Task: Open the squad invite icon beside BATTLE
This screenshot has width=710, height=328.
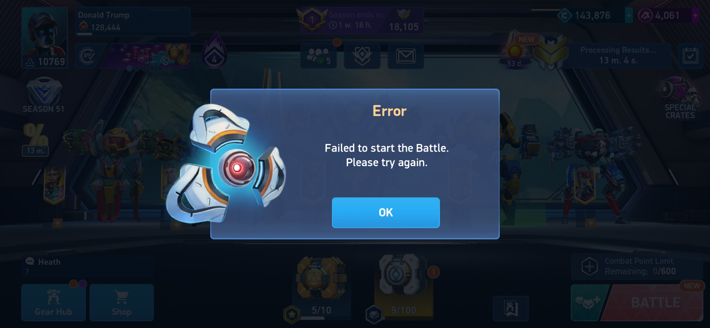Action: 588,302
